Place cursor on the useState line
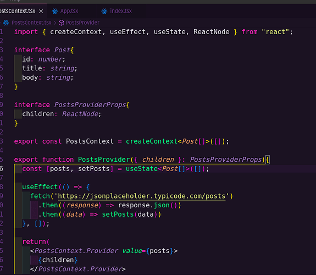316x275 pixels. (115, 169)
